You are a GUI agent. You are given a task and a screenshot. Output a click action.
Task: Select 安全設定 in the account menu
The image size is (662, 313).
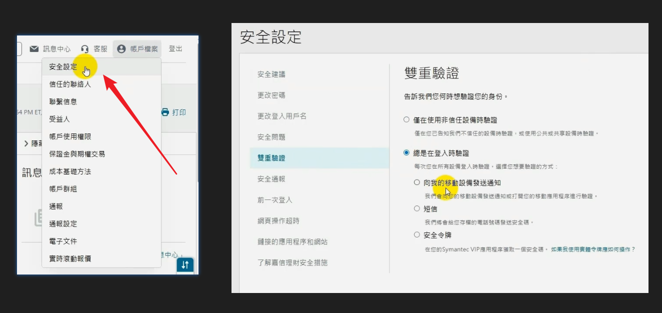click(x=101, y=67)
